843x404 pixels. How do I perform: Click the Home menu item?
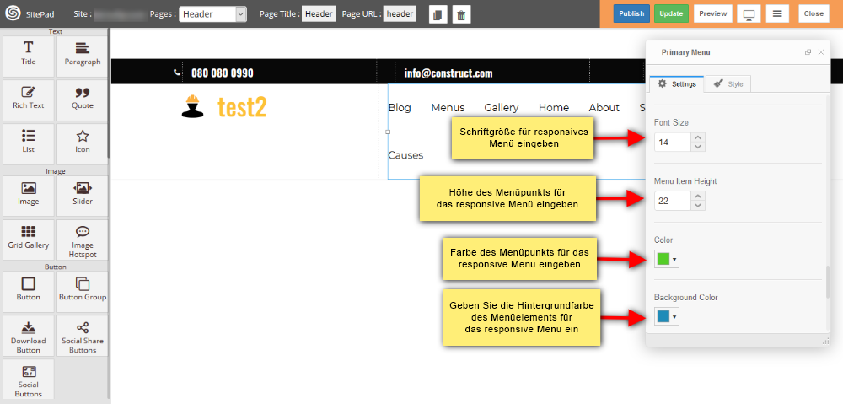click(x=554, y=108)
